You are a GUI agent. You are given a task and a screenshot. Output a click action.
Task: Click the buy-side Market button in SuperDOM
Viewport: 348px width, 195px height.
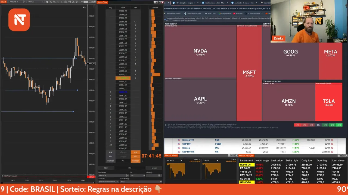(110, 161)
